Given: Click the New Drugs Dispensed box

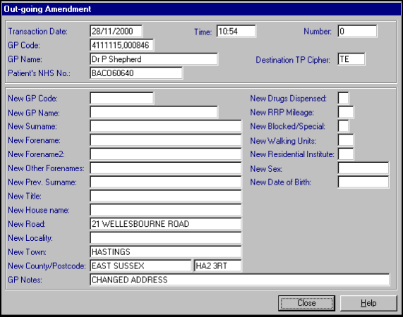Looking at the screenshot, I should click(344, 98).
